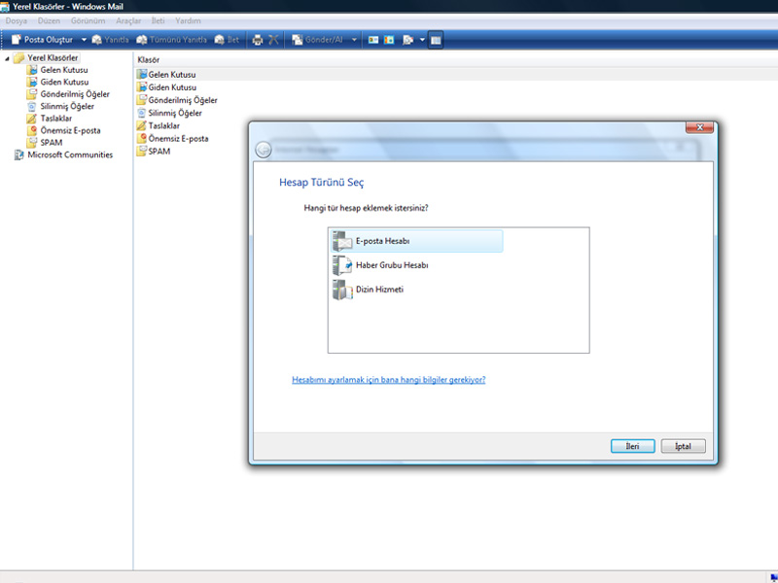Open the Dosya menu
The width and height of the screenshot is (778, 583).
pyautogui.click(x=17, y=20)
